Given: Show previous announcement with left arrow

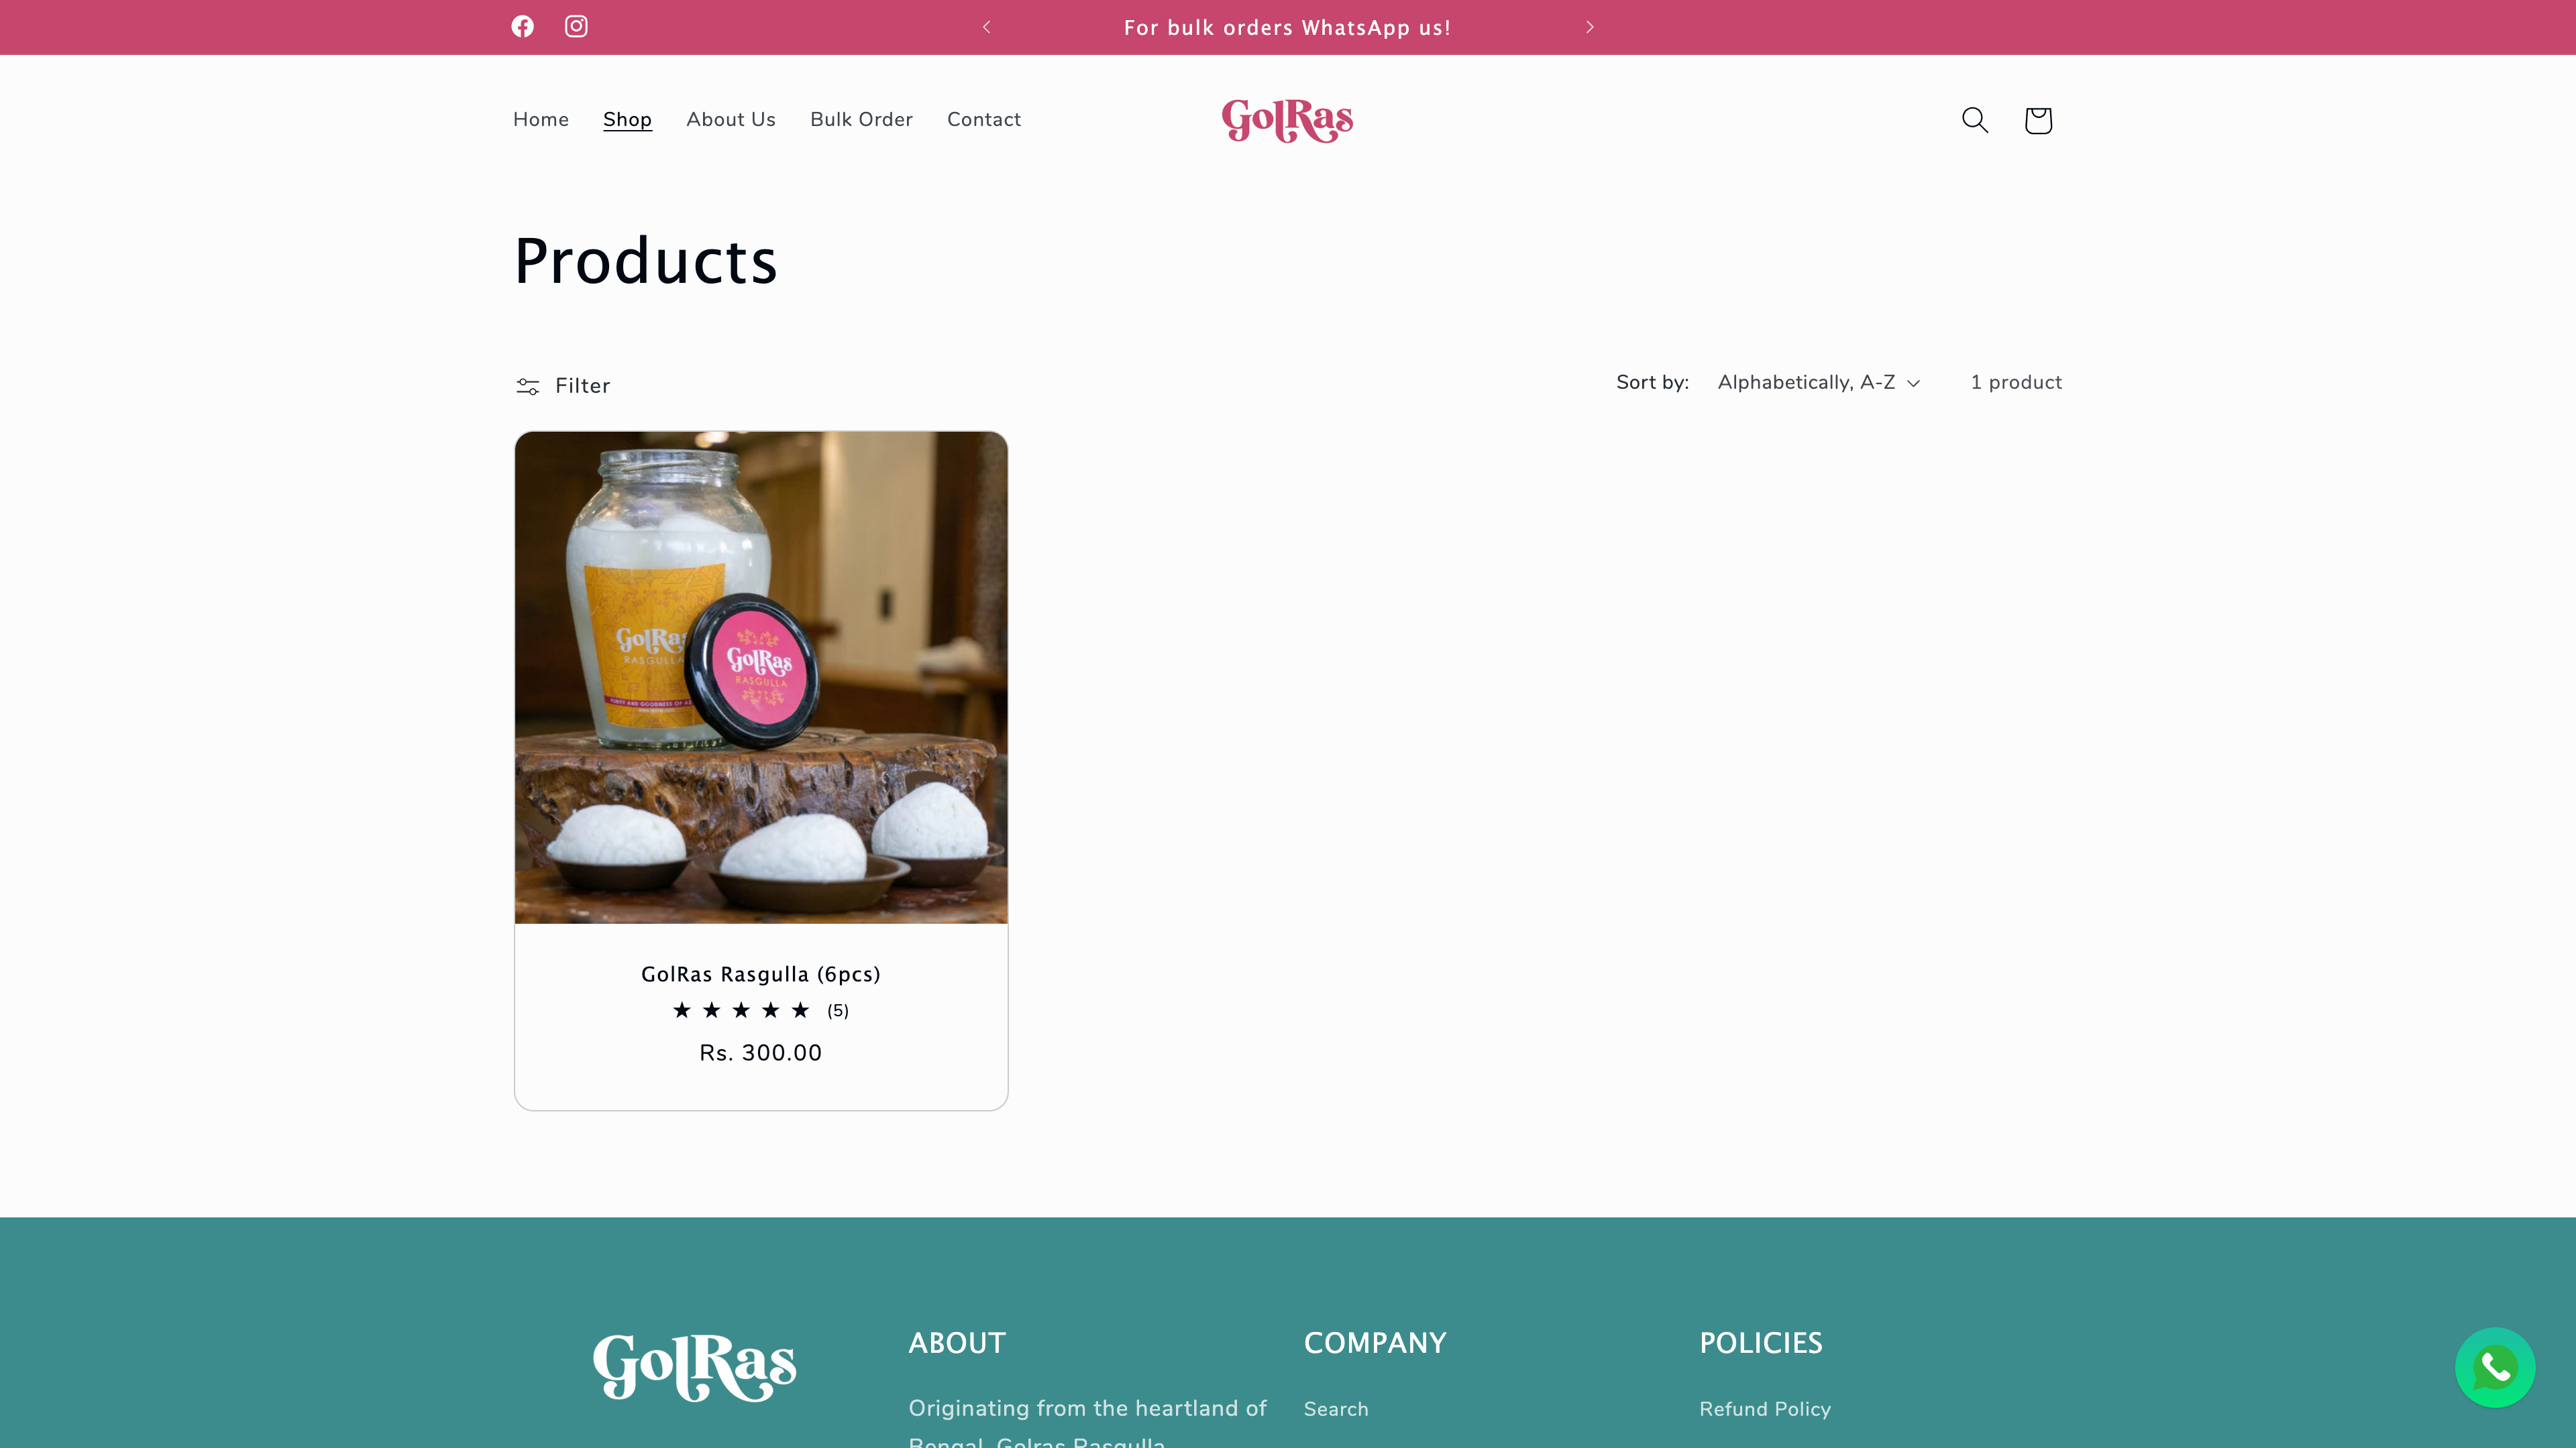Looking at the screenshot, I should pos(986,27).
